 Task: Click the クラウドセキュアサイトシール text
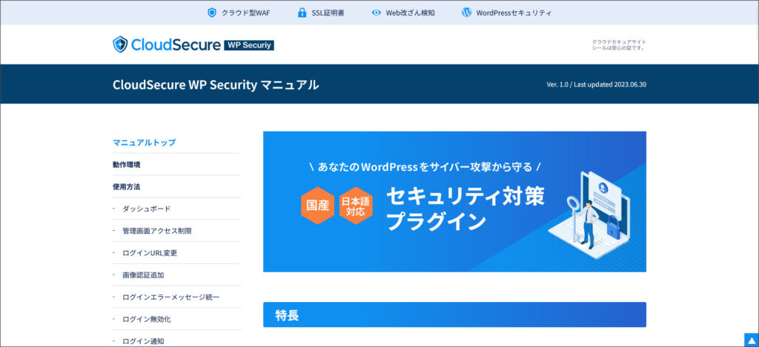619,44
